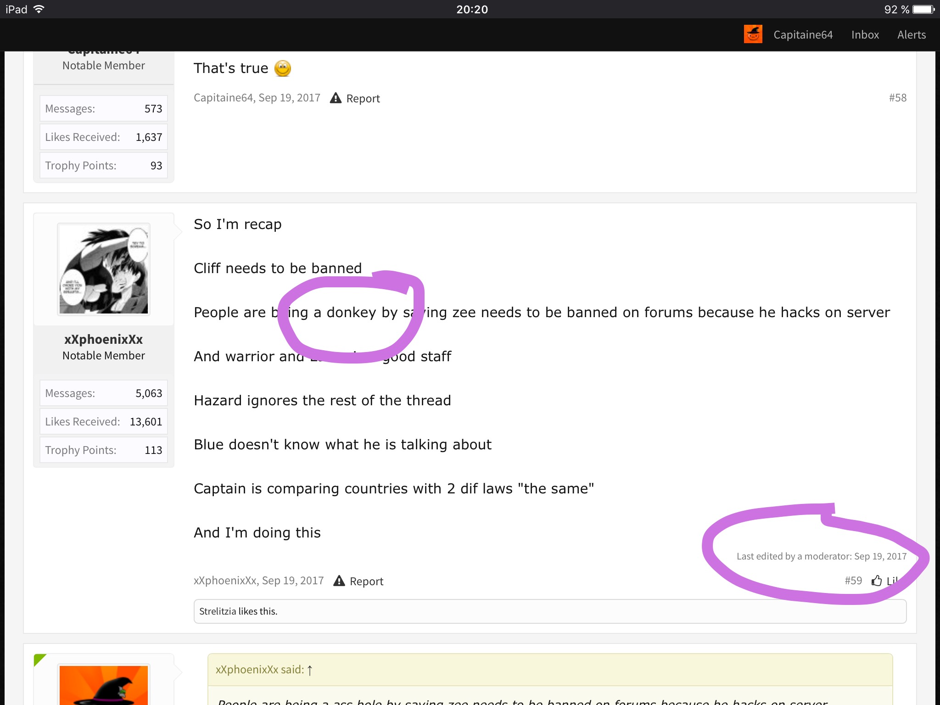Open the Inbox menu
940x705 pixels.
[x=865, y=35]
